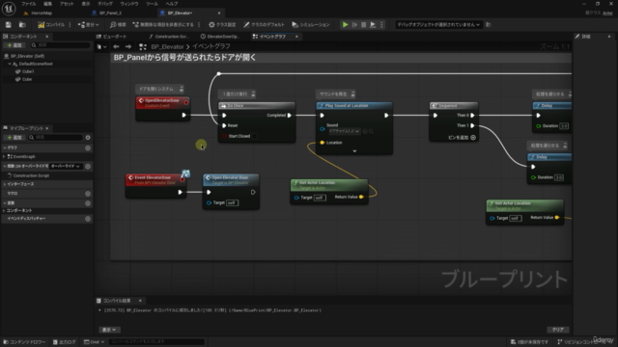Select the Cube1 component
The width and height of the screenshot is (618, 347).
[x=28, y=71]
